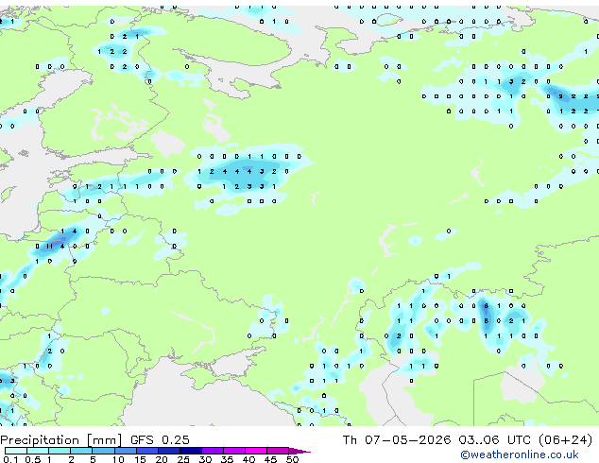The width and height of the screenshot is (599, 463).
Task: Select the legend swatch between 40 and 45
Action: [x=256, y=451]
